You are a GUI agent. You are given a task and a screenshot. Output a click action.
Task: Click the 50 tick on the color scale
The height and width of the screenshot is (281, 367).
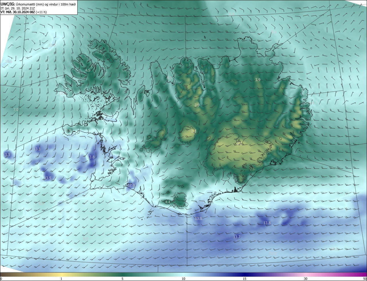click(x=365, y=279)
